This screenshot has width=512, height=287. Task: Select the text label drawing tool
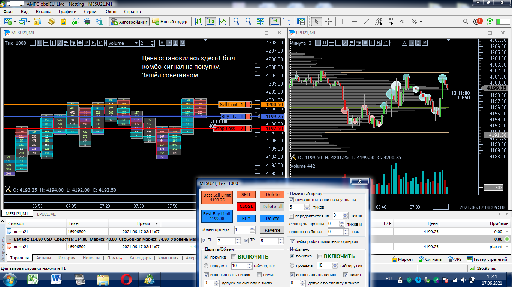coord(403,21)
